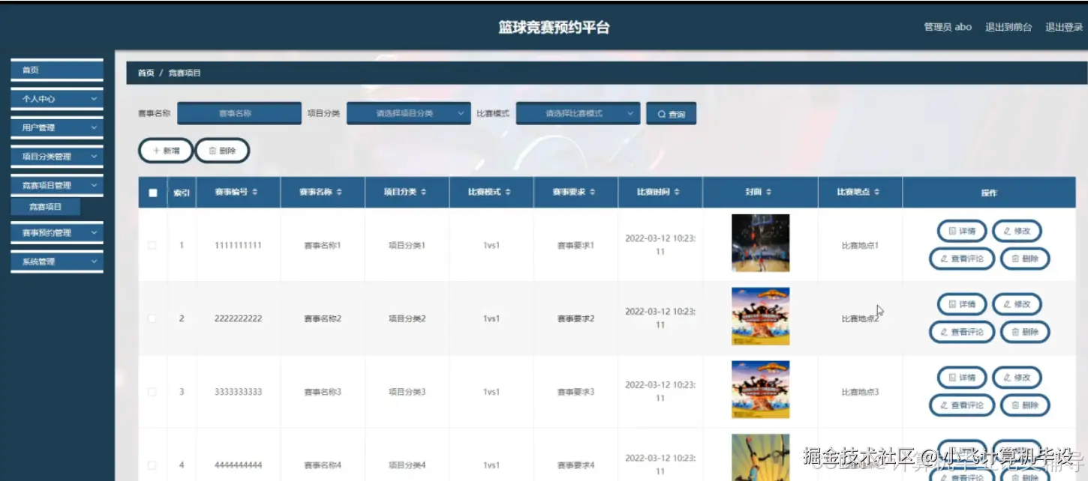This screenshot has width=1088, height=481.
Task: Check the checkbox for row 1111111111
Action: tap(152, 245)
